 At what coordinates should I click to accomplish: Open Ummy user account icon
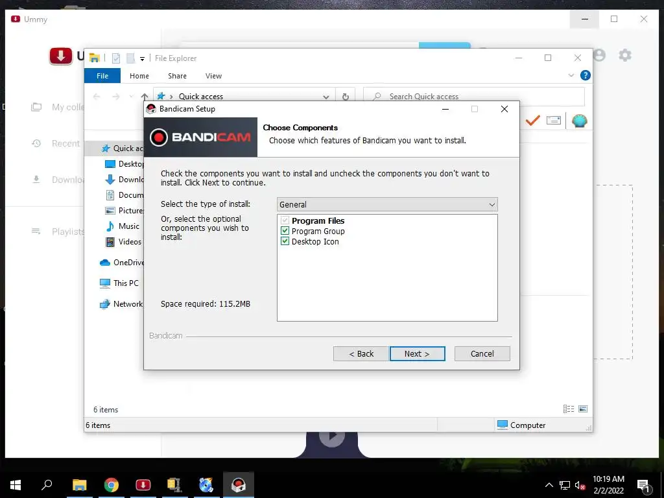[x=599, y=55]
